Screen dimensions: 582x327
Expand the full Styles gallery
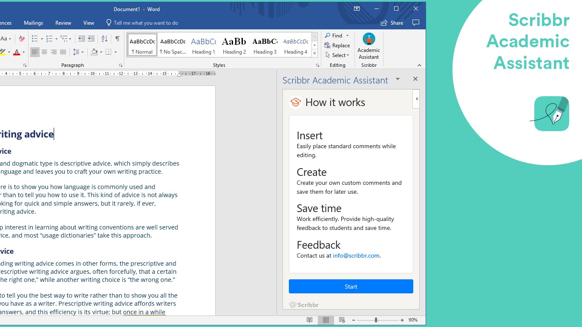[x=315, y=54]
